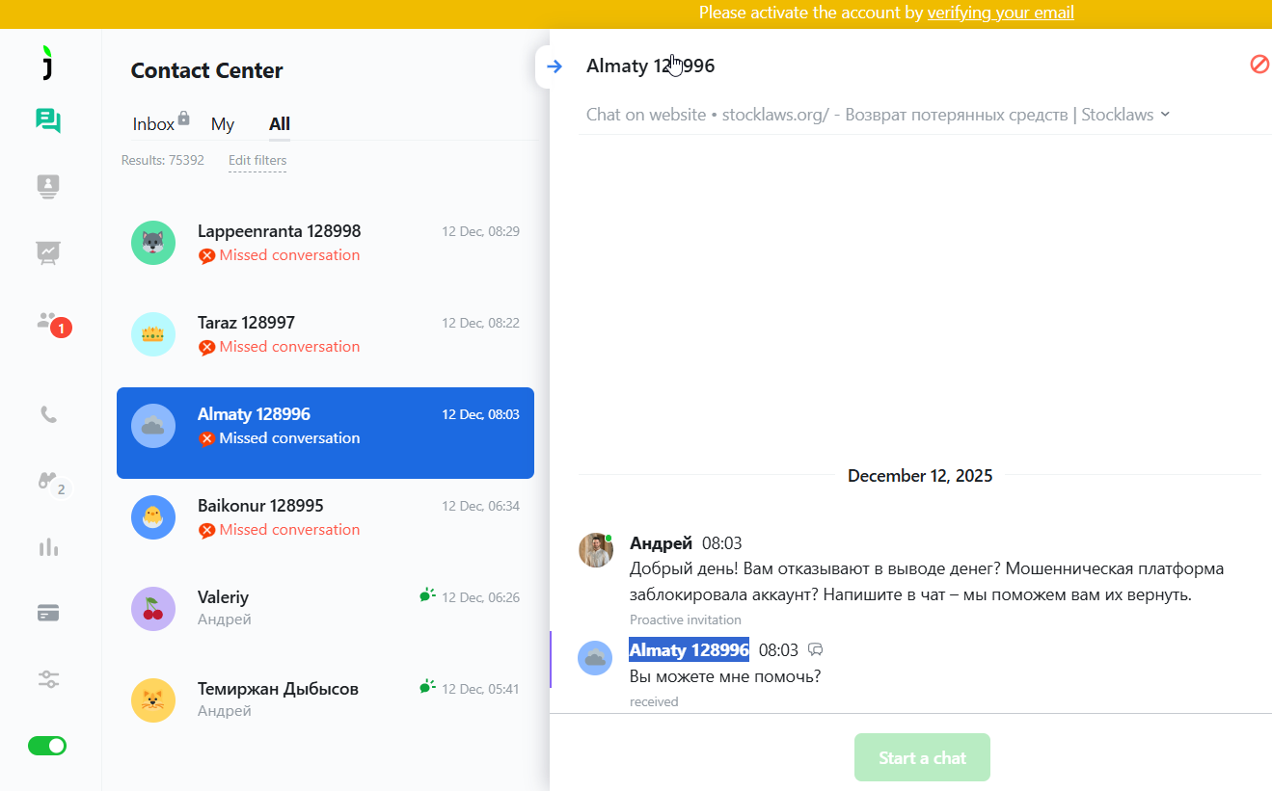Image resolution: width=1272 pixels, height=791 pixels.
Task: Click the Jivo logo in the sidebar
Action: pyautogui.click(x=47, y=62)
